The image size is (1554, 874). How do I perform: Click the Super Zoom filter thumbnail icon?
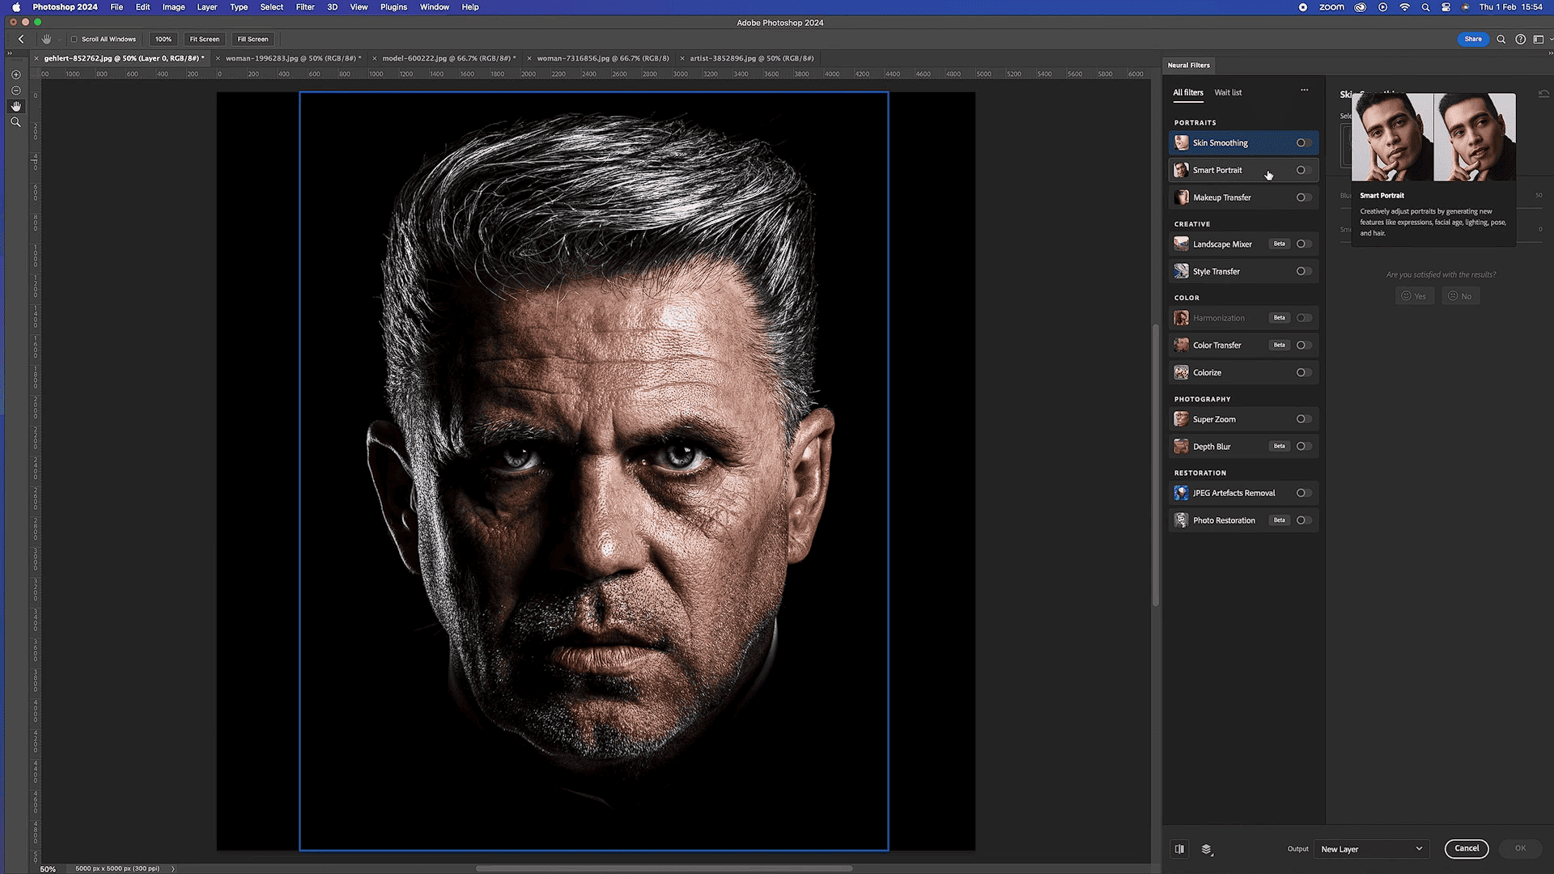pyautogui.click(x=1182, y=419)
